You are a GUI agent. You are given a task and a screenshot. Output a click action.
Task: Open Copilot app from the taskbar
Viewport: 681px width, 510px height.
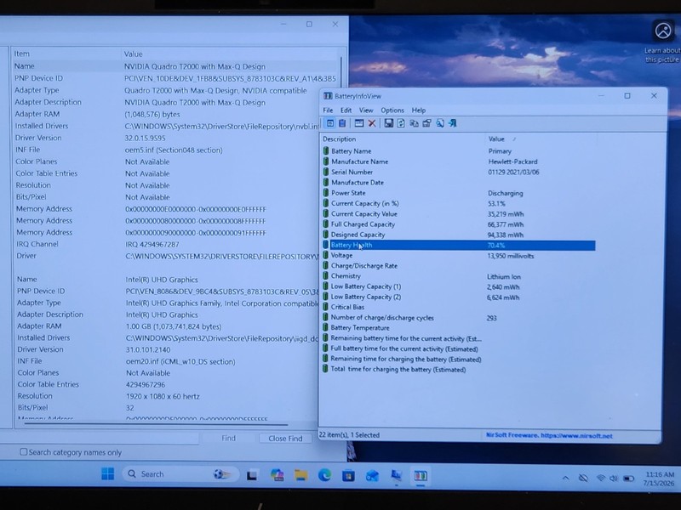(277, 476)
